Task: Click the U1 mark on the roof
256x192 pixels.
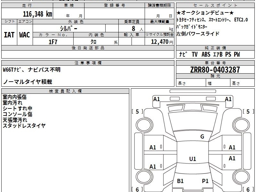Action: [193, 159]
